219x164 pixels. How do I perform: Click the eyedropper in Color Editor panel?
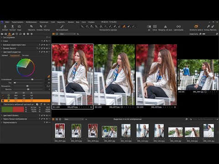pyautogui.click(x=49, y=76)
